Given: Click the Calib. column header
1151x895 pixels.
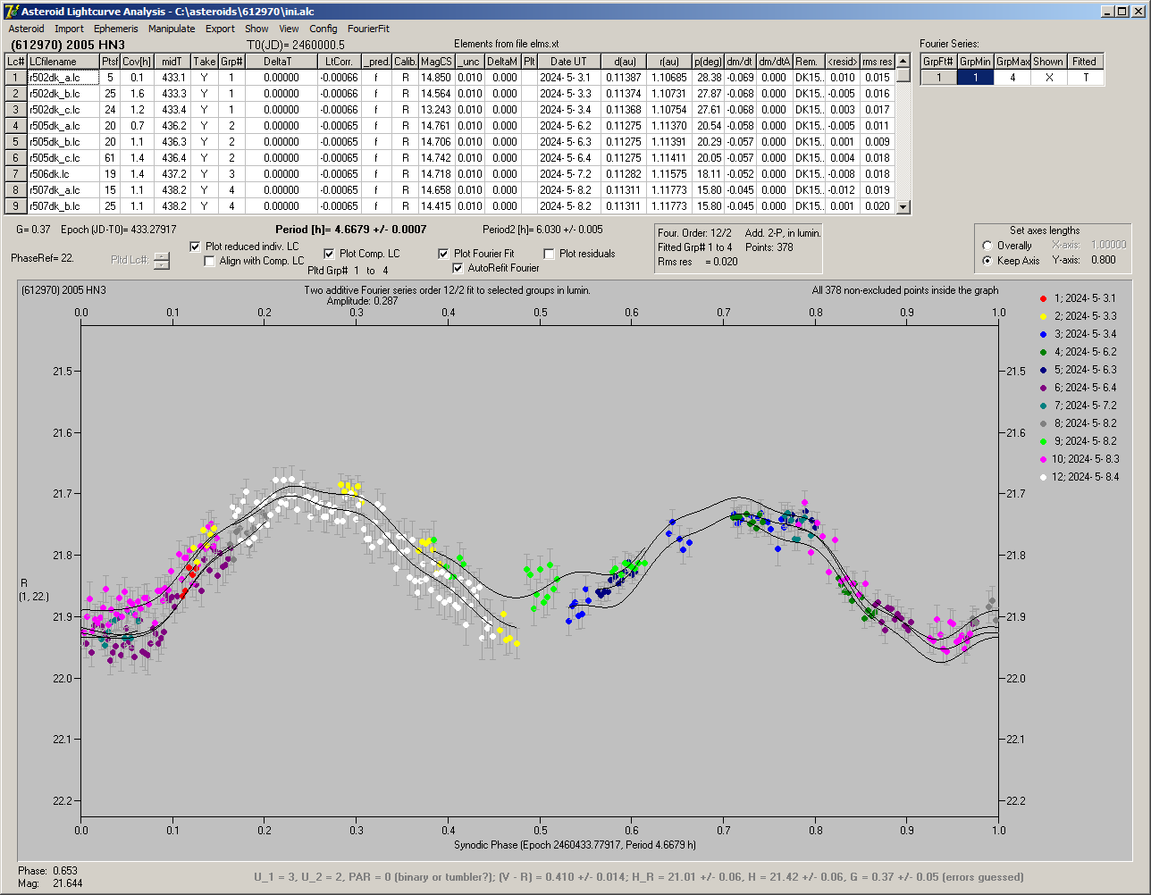Looking at the screenshot, I should (405, 62).
